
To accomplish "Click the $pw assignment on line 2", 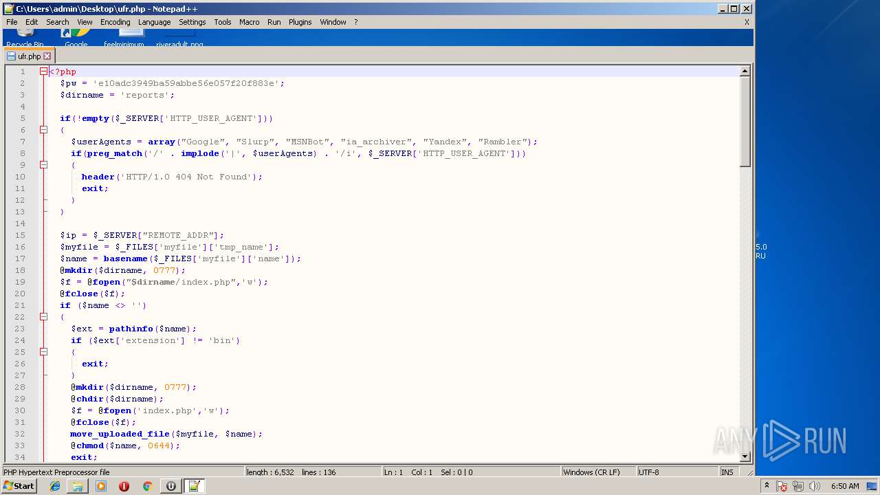I will pyautogui.click(x=172, y=83).
